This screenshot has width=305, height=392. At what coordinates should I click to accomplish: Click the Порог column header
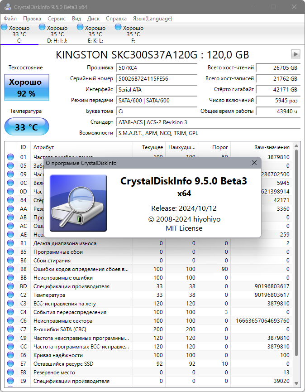coord(214,147)
